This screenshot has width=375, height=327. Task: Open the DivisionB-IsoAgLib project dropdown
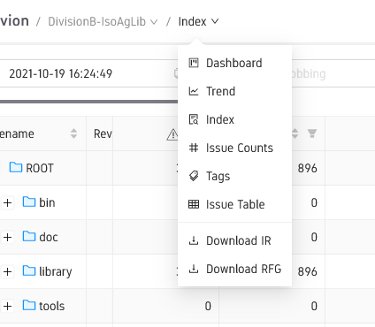click(103, 22)
